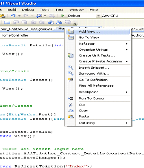This screenshot has height=168, width=144.
Task: Open the Build menu
Action: (12, 10)
